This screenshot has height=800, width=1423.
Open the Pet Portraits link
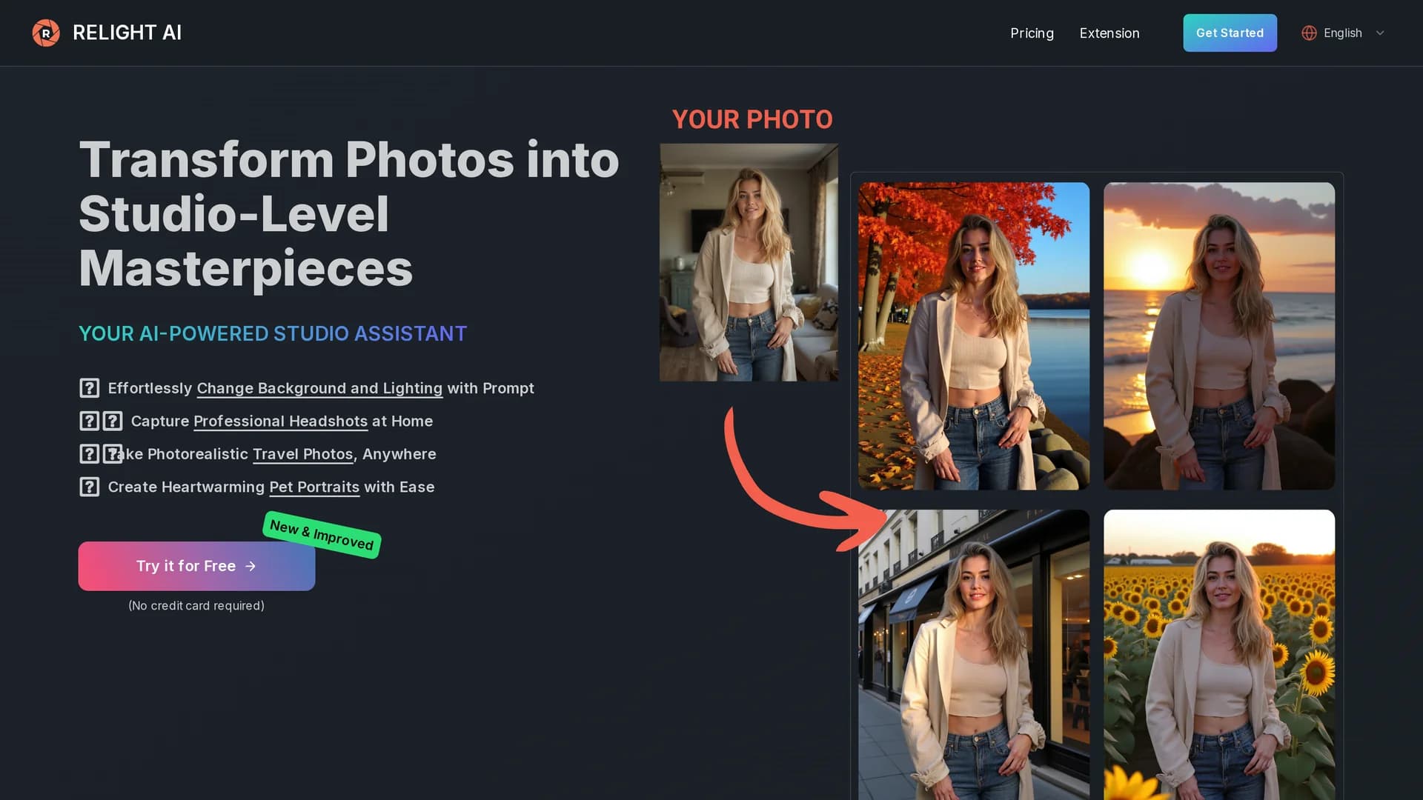pyautogui.click(x=314, y=487)
